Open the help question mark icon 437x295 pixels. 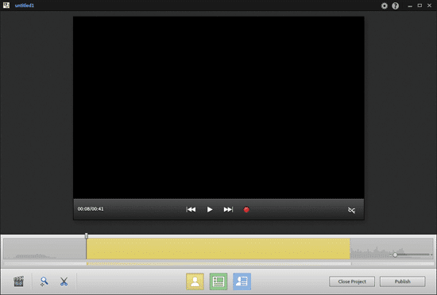(395, 6)
